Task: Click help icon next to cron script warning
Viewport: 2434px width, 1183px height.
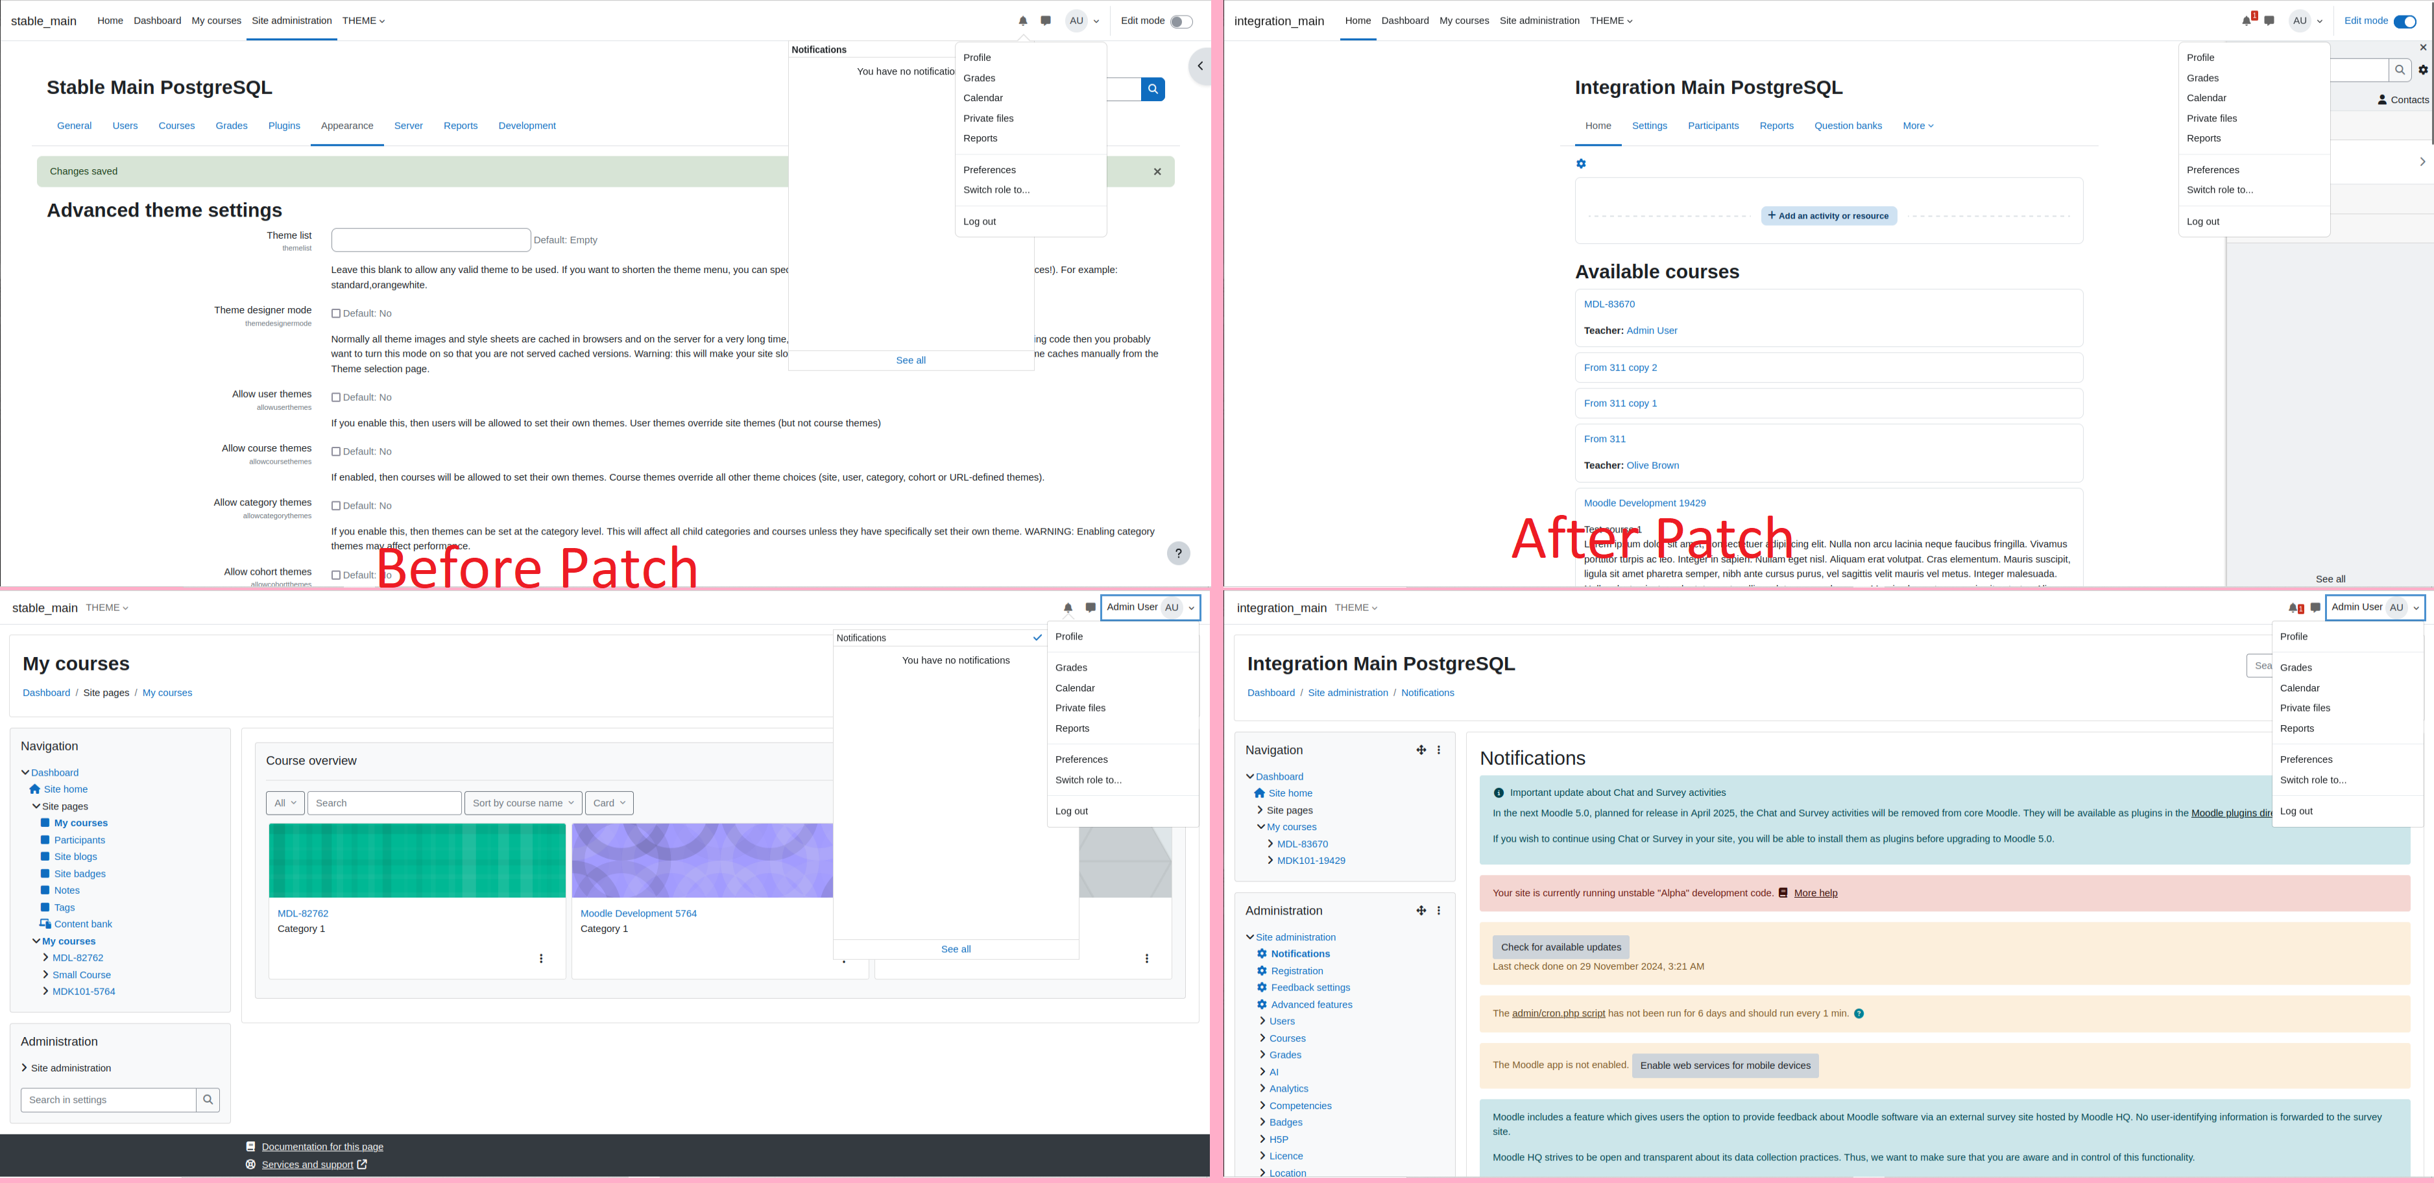Action: (1859, 1014)
